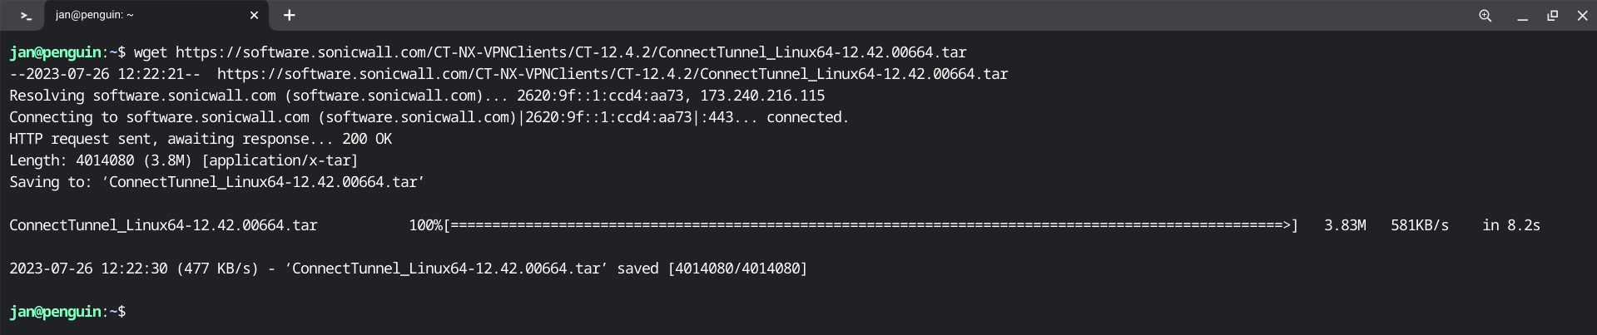Click the saved [4014080/4014080] byte count

tap(737, 268)
